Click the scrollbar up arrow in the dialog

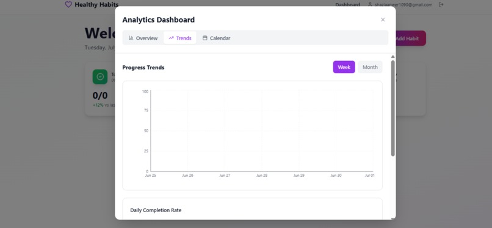point(393,57)
